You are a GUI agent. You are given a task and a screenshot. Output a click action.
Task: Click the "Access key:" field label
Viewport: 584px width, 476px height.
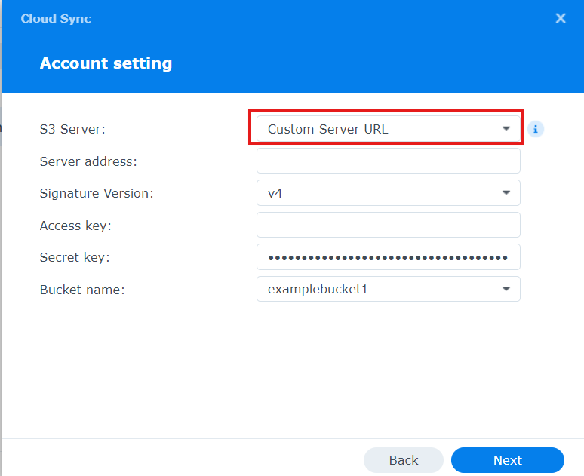tap(75, 226)
